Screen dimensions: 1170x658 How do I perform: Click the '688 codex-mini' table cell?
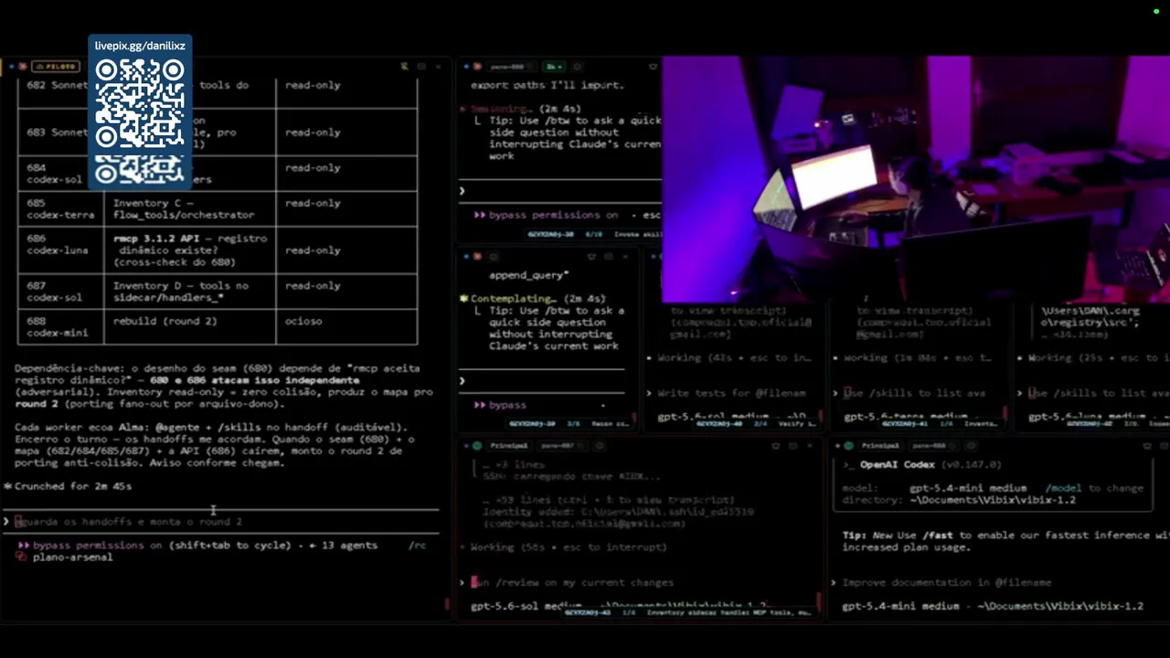[61, 327]
